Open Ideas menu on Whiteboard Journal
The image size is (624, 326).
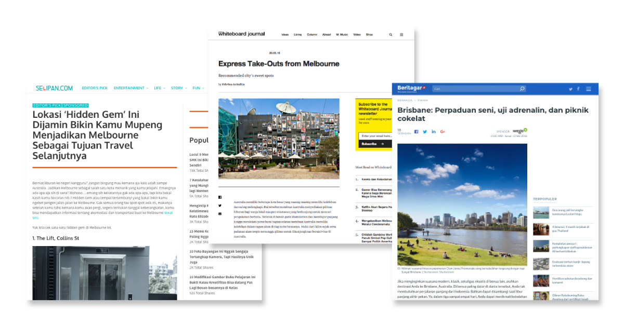(x=285, y=35)
